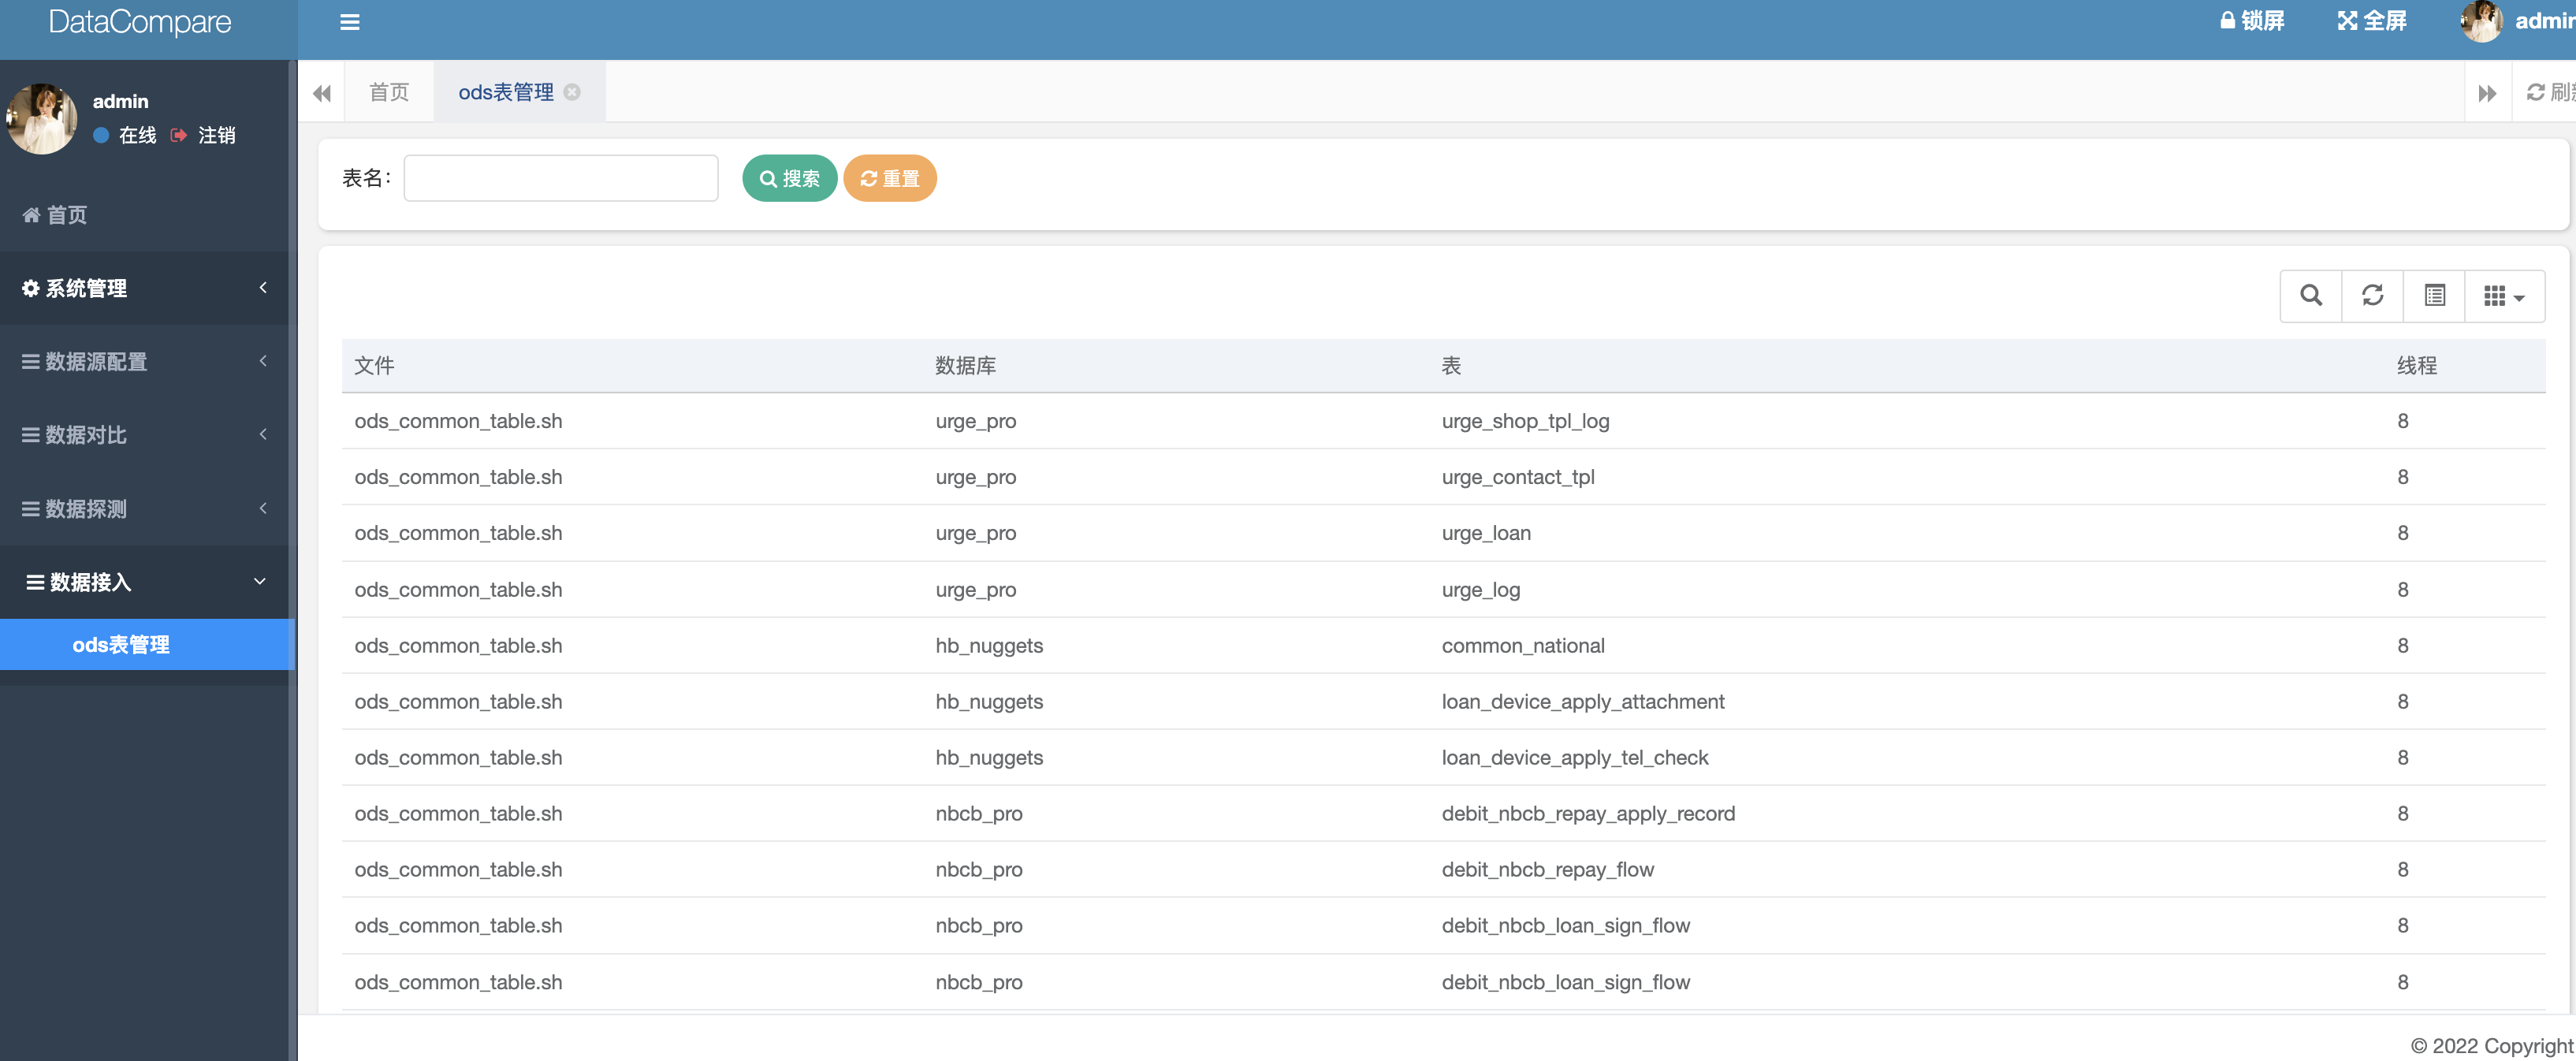Refresh the table with the refresh icon
The image size is (2576, 1061).
[x=2372, y=296]
